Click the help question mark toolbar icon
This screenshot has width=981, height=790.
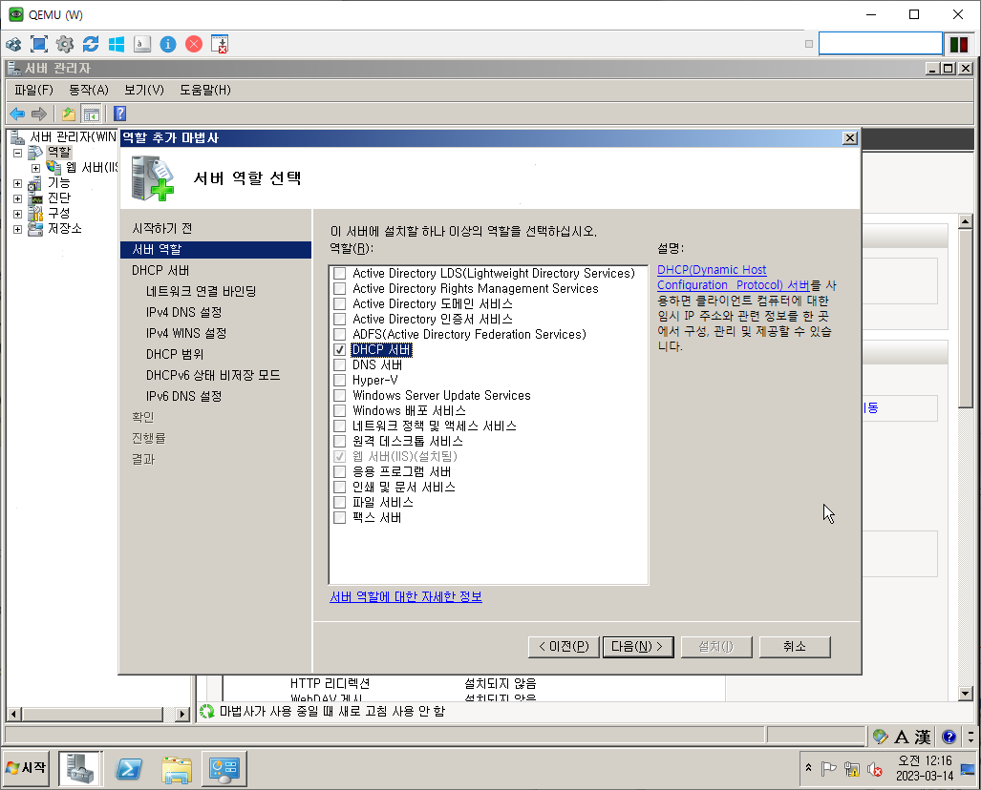point(120,114)
